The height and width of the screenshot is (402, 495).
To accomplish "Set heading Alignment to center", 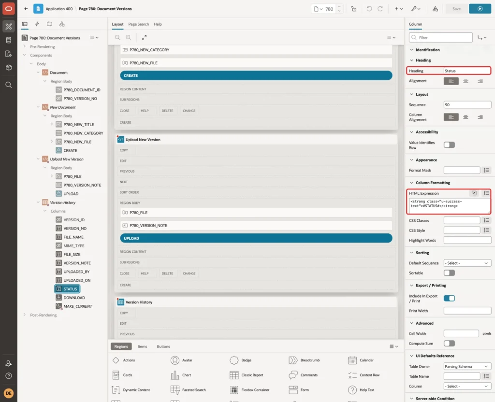I will (466, 81).
